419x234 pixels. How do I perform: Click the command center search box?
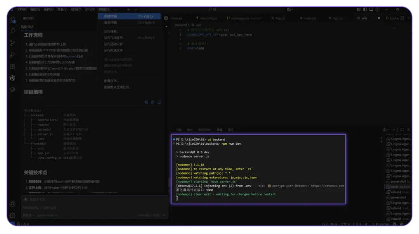(213, 9)
